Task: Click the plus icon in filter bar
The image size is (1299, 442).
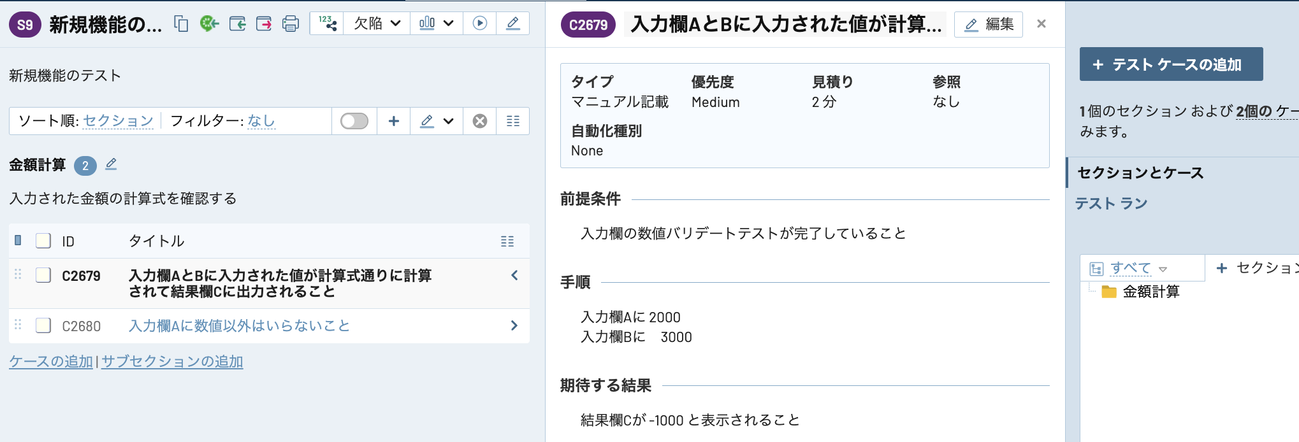Action: 394,121
